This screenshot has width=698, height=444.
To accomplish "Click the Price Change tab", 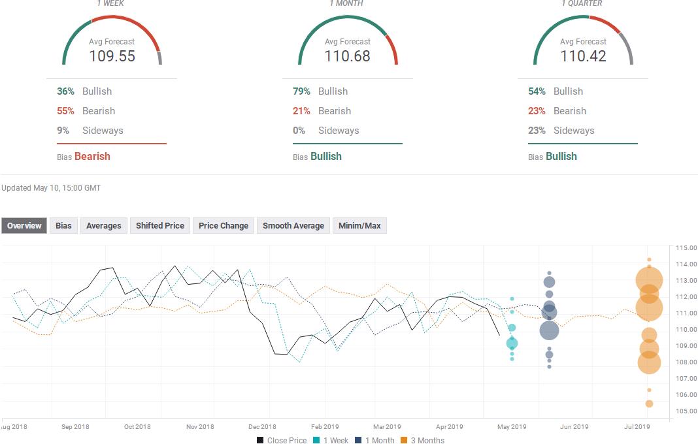I will [x=223, y=226].
